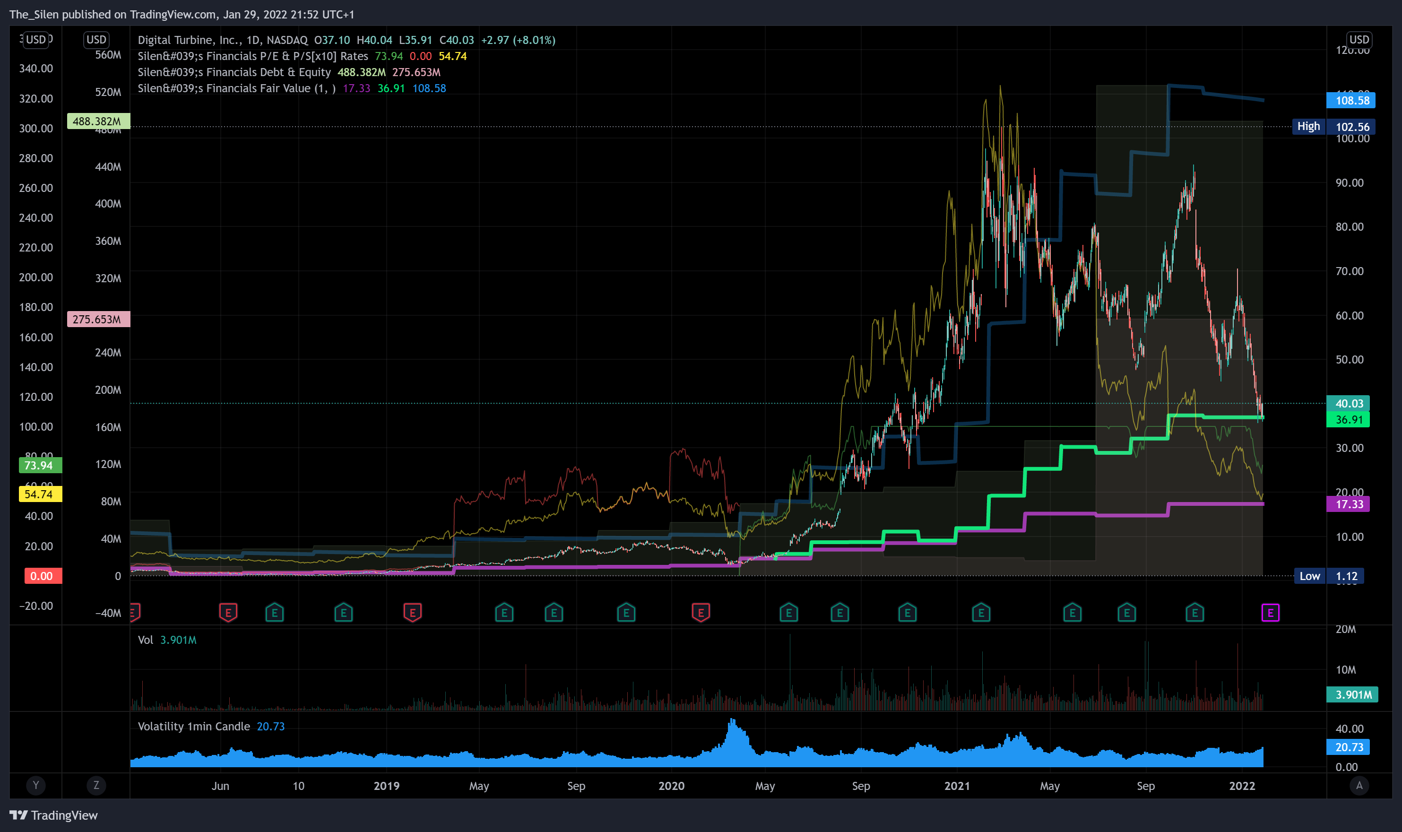Click the earnings marker near Jun 2018
This screenshot has width=1402, height=832.
[228, 612]
